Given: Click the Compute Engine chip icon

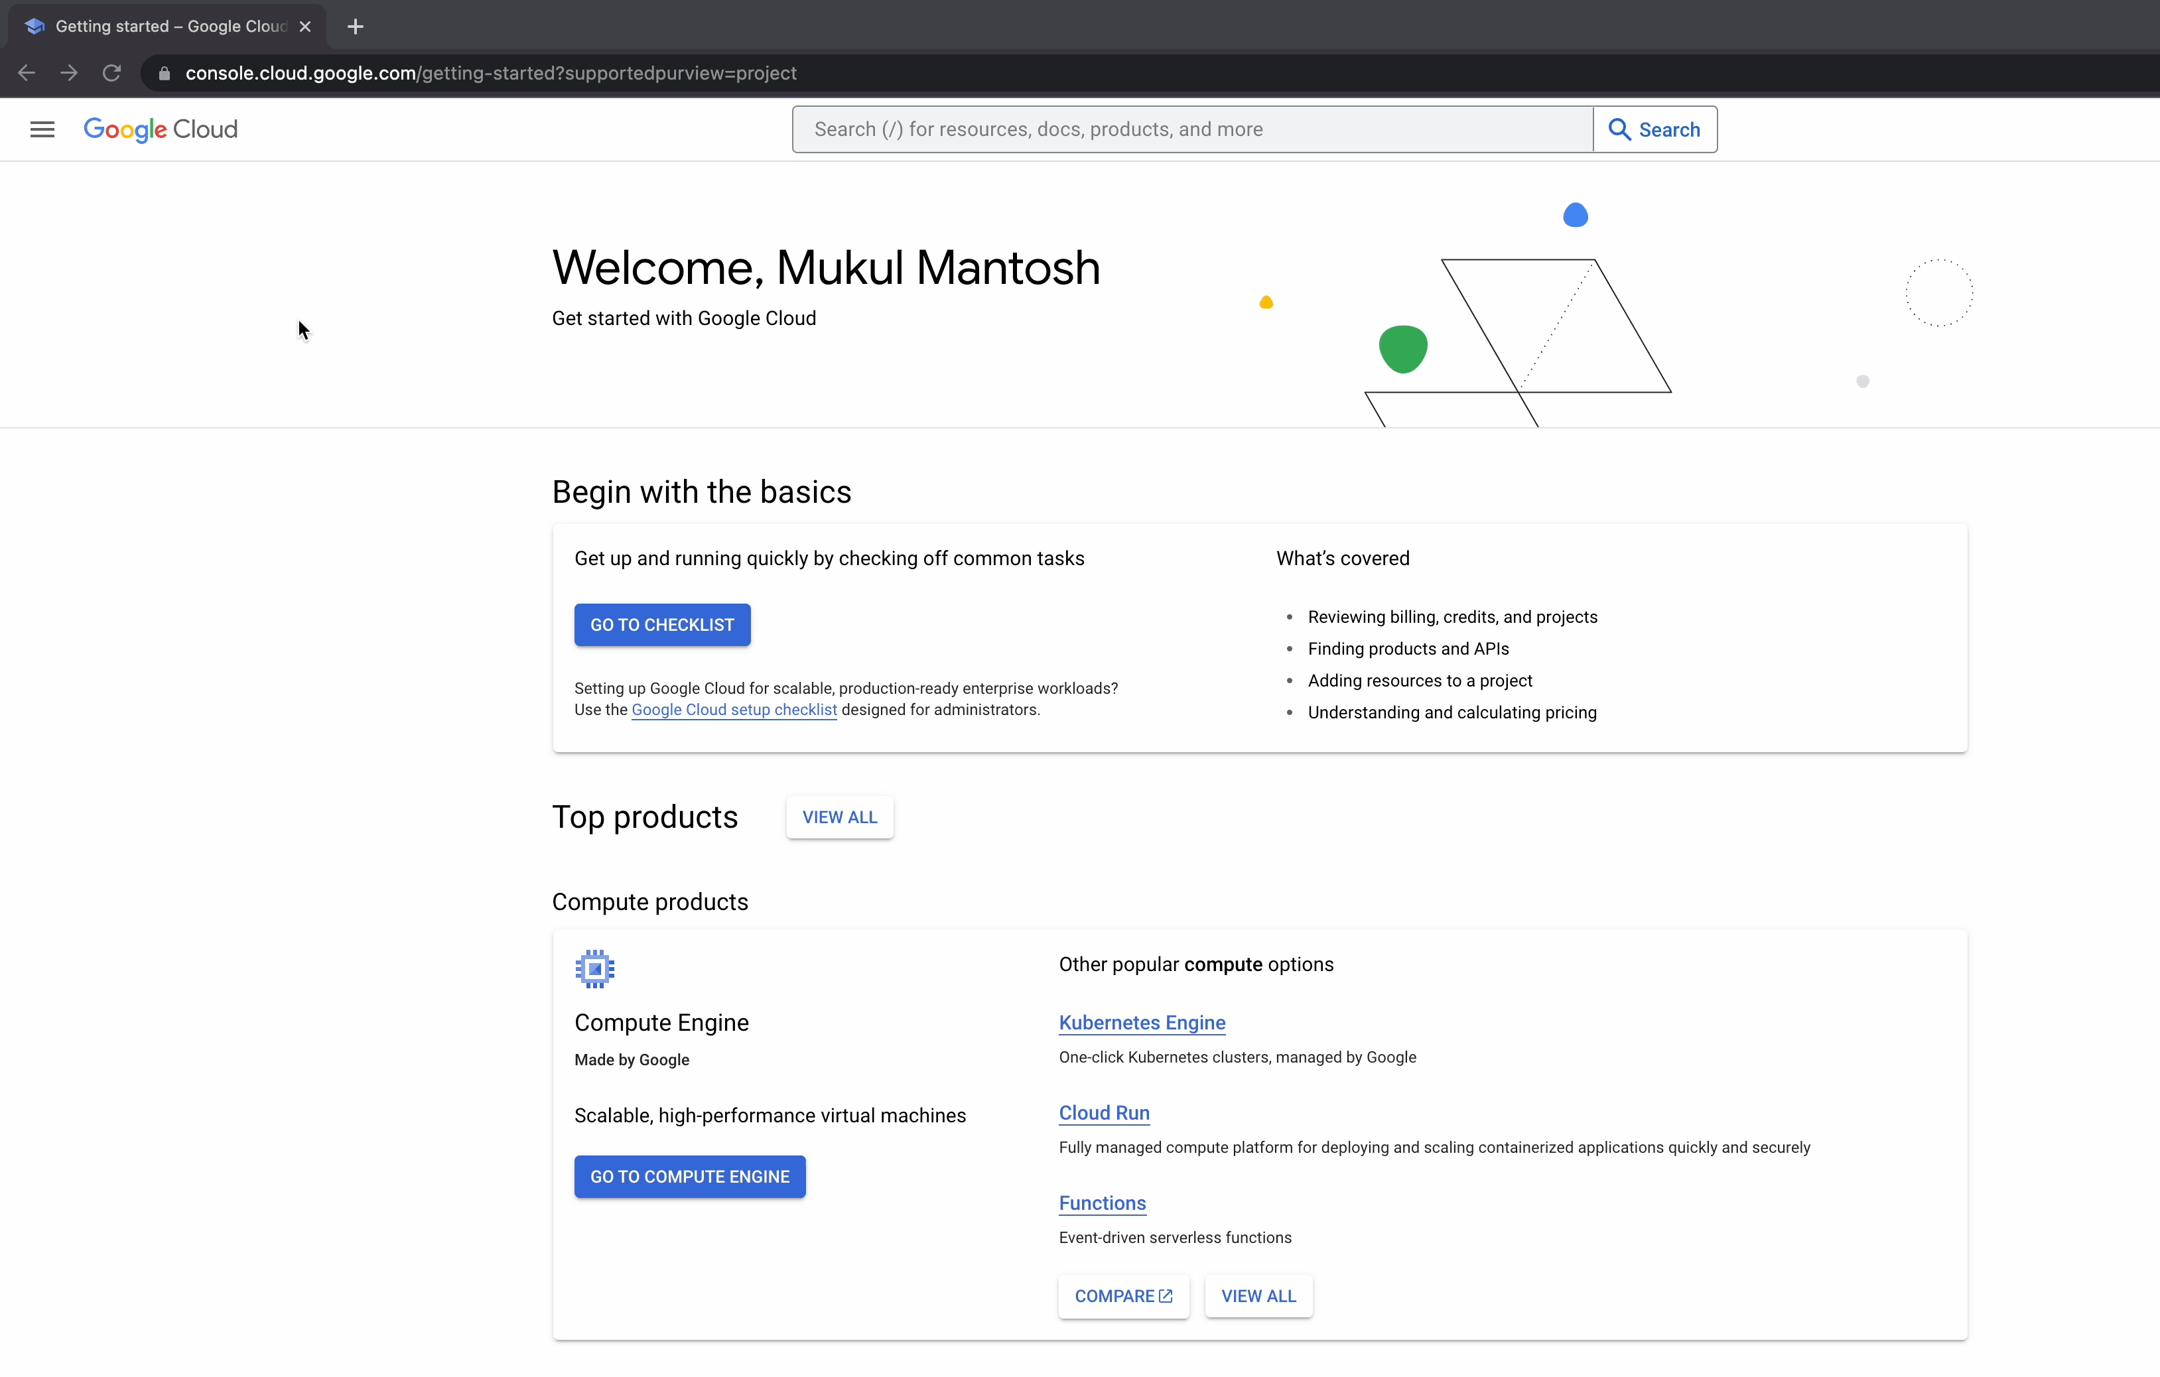Looking at the screenshot, I should point(594,969).
